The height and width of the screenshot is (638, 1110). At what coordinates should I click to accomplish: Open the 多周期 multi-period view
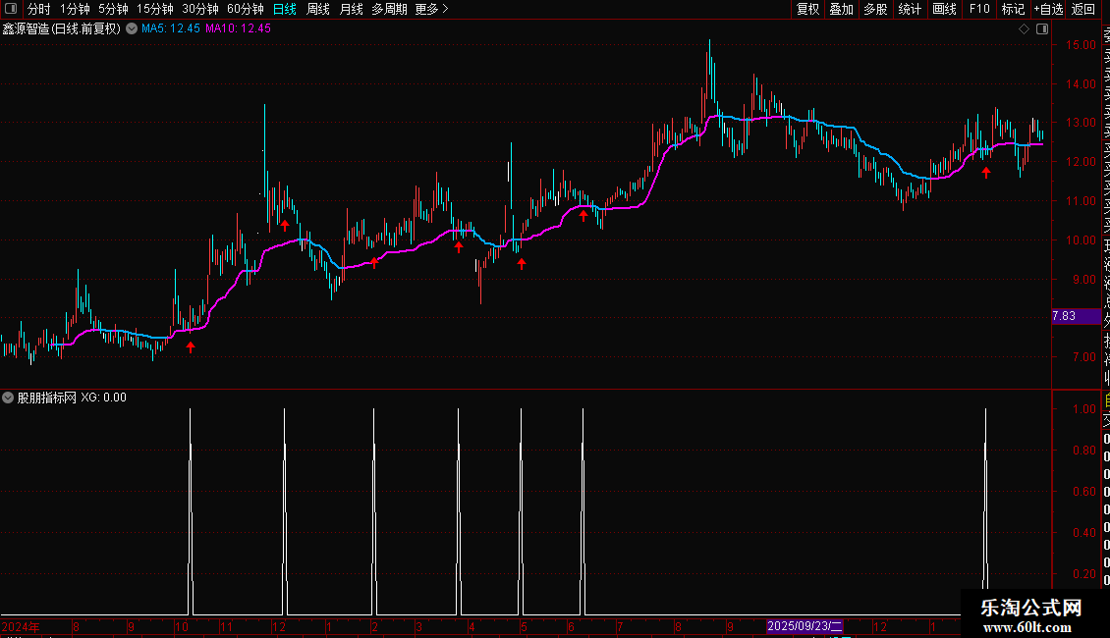[389, 9]
